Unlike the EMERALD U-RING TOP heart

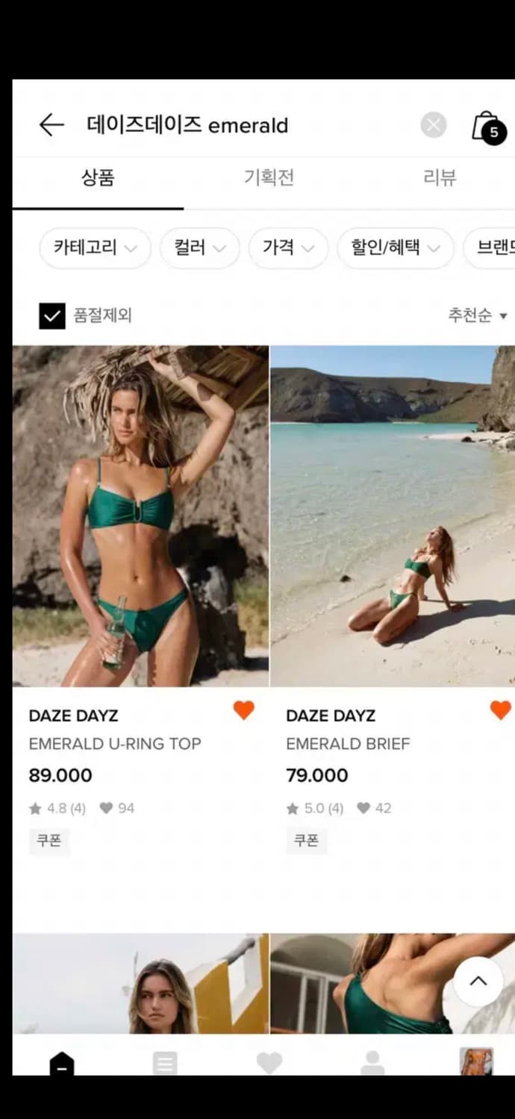coord(244,710)
